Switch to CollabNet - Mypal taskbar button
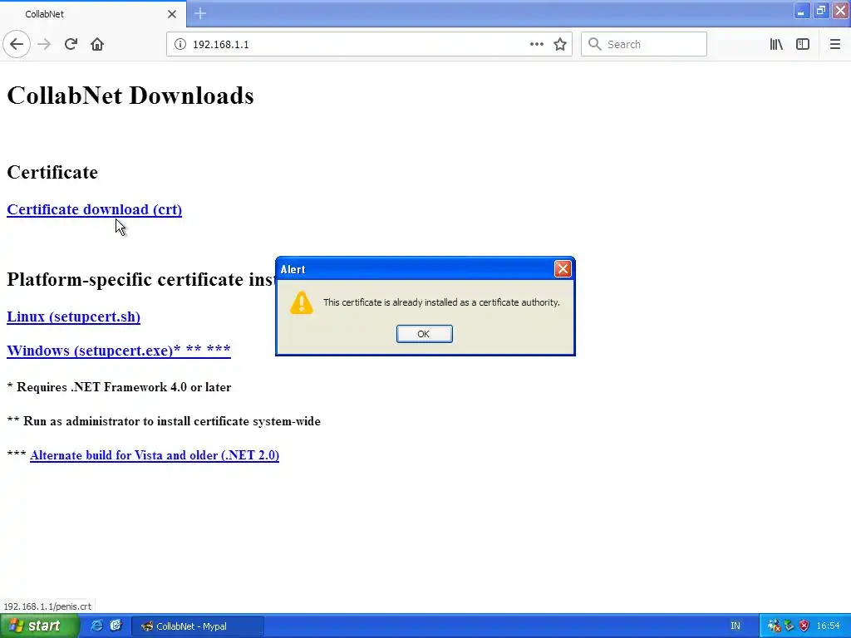The width and height of the screenshot is (851, 638). tap(198, 626)
